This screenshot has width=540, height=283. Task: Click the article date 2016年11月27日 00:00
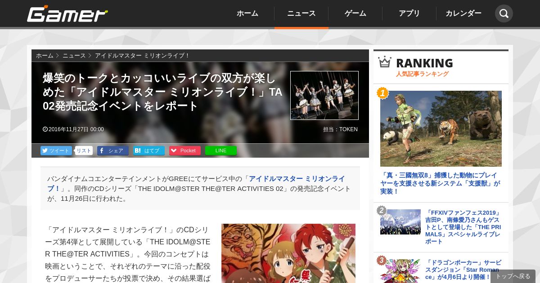point(73,129)
